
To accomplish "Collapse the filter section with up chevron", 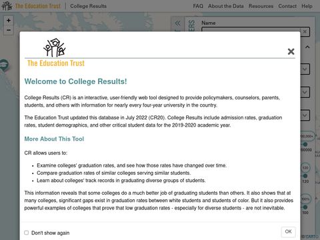I will 307,47.
